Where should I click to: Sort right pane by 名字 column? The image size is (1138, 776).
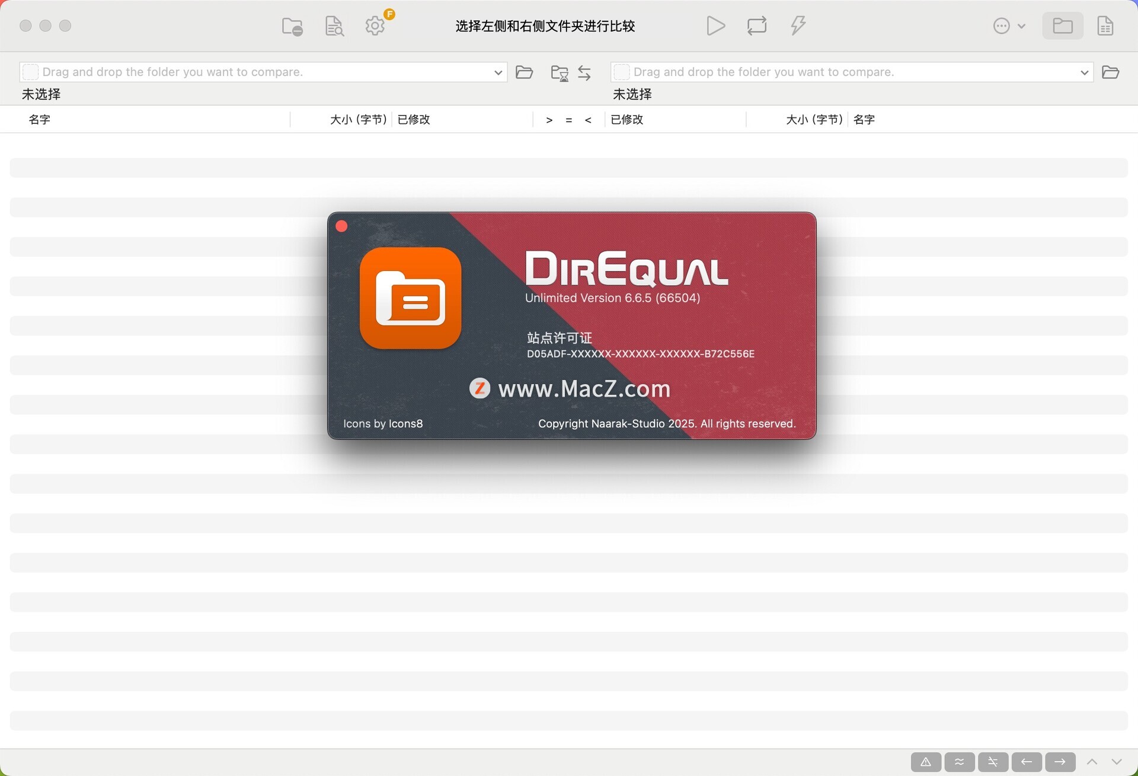[x=864, y=119]
